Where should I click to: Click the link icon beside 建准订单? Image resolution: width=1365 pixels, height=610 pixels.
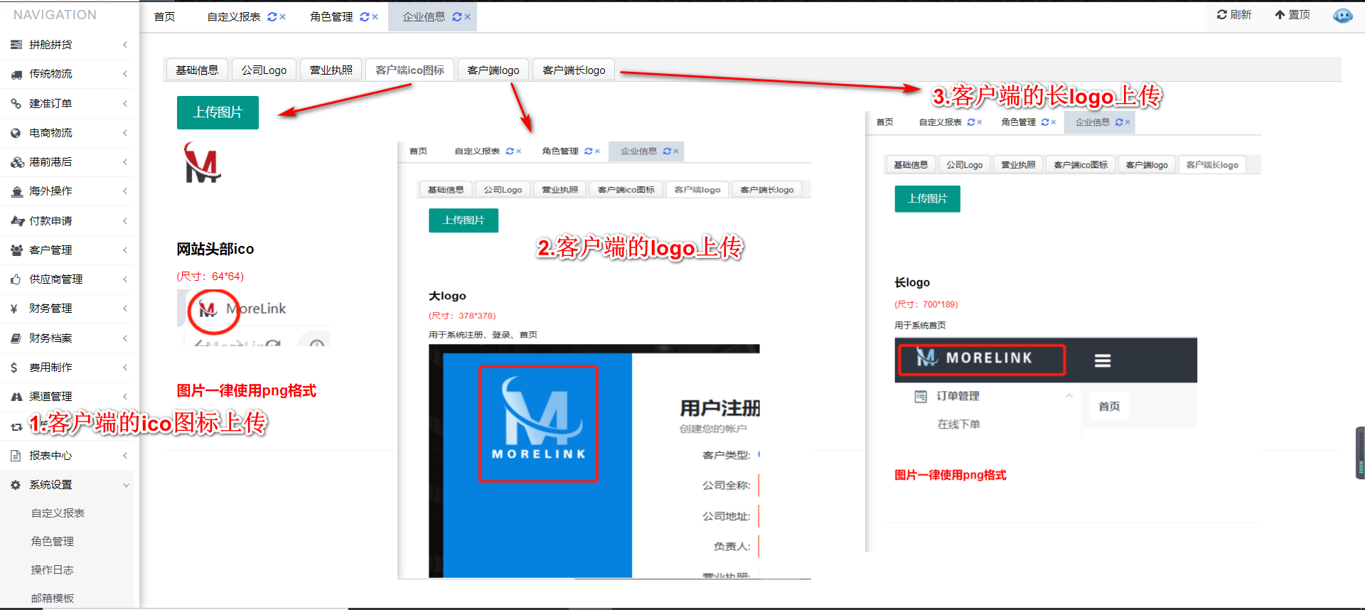[16, 104]
